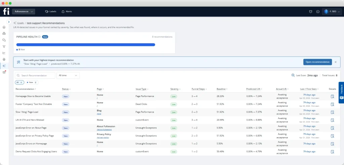
Task: Follow the /privacy-policy page link
Action: tap(103, 137)
